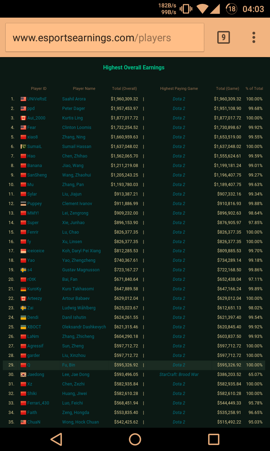Screen dimensions: 270x451
Task: Click the US flag next to UNiVeRsE
Action: 23,99
